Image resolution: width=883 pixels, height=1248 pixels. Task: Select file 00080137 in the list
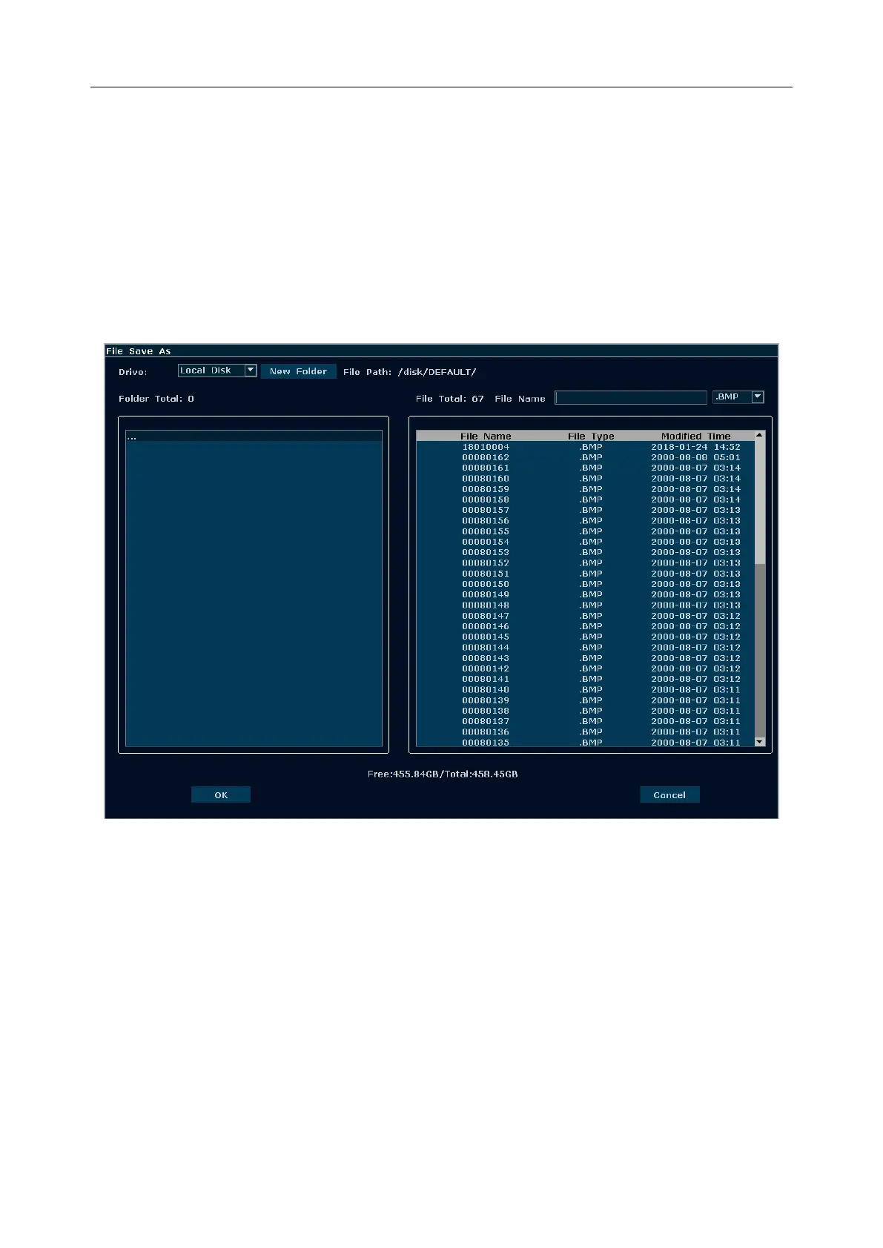pyautogui.click(x=585, y=721)
